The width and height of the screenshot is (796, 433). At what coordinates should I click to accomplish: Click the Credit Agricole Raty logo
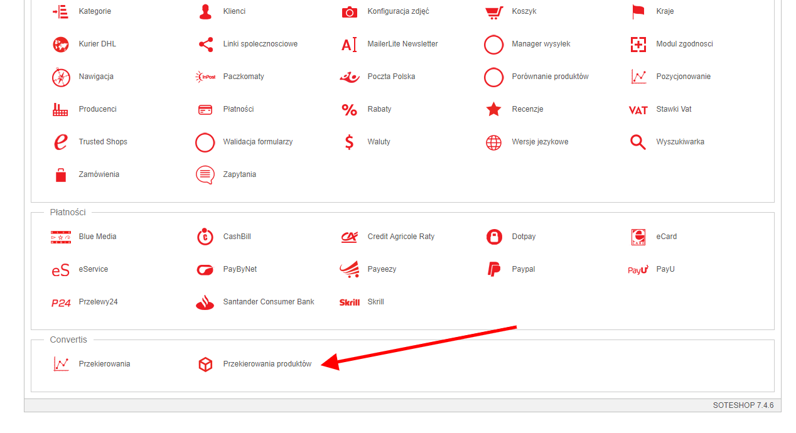[x=350, y=237]
